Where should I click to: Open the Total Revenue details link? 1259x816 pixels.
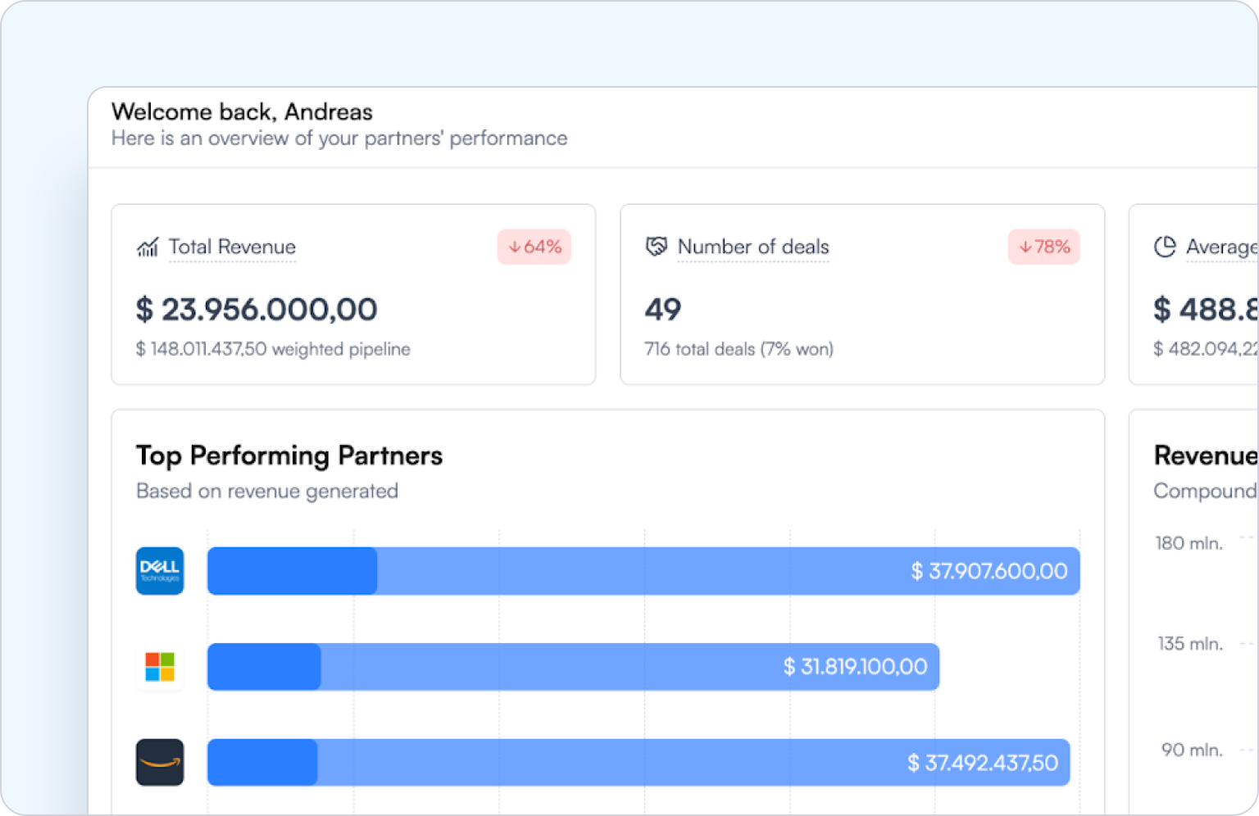coord(232,247)
